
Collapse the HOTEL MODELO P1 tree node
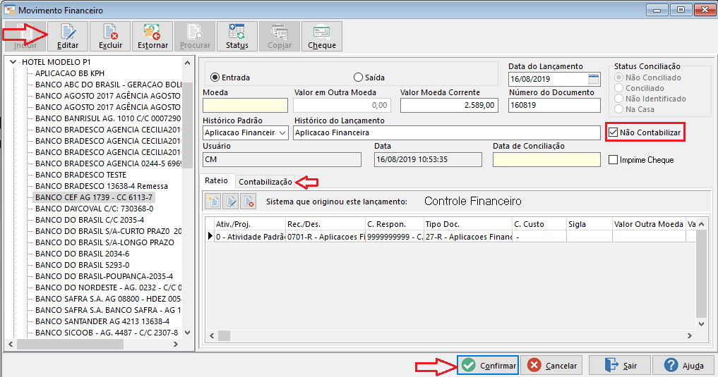click(13, 62)
